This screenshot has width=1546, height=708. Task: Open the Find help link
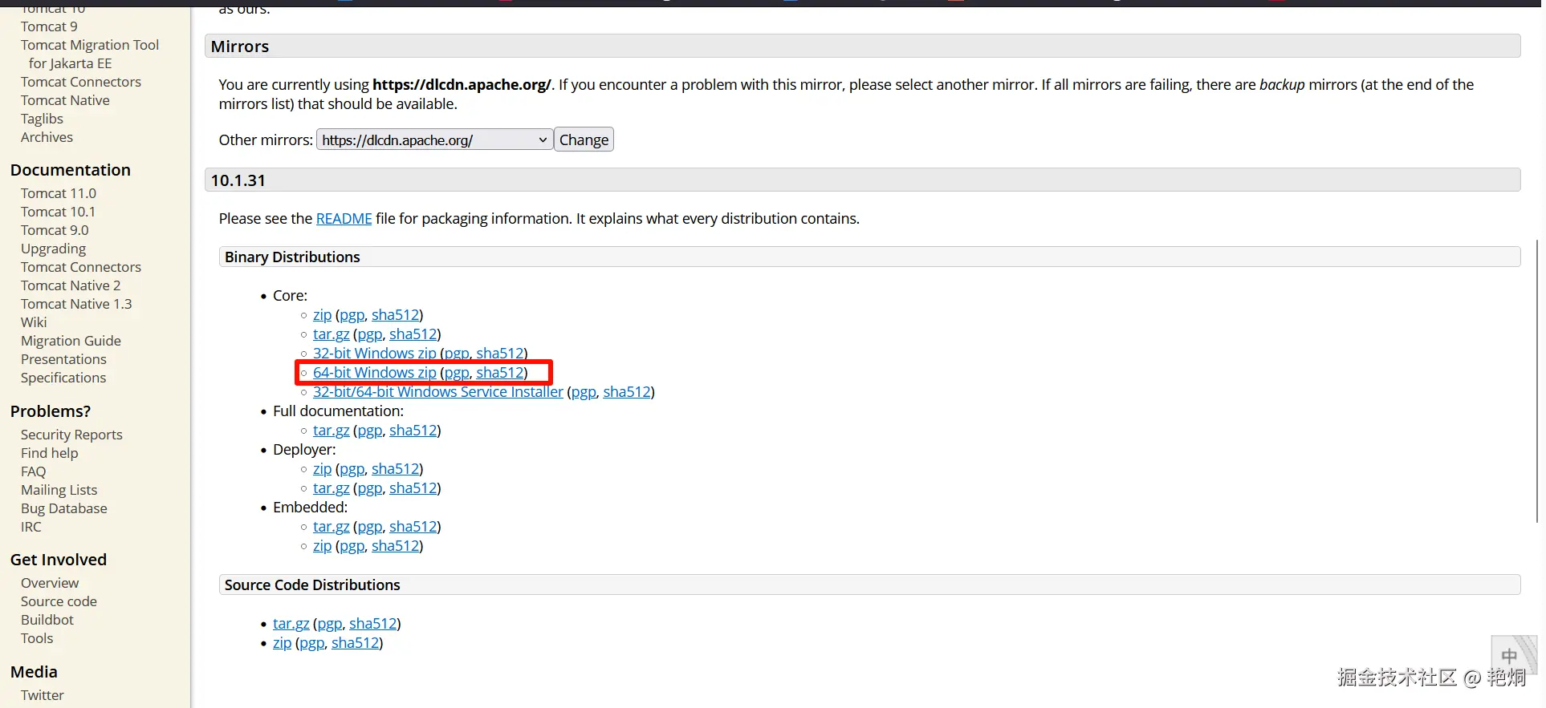[50, 453]
